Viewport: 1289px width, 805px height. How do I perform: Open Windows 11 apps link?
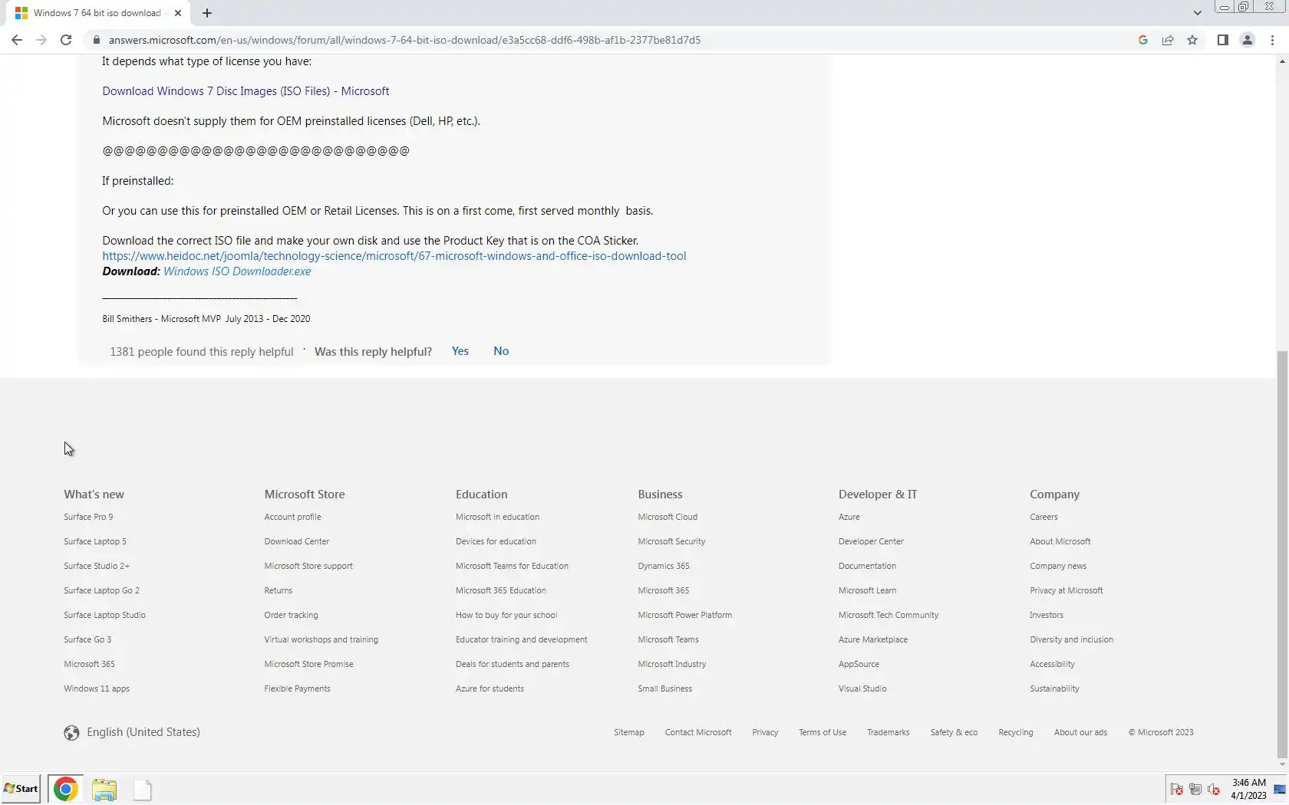97,688
